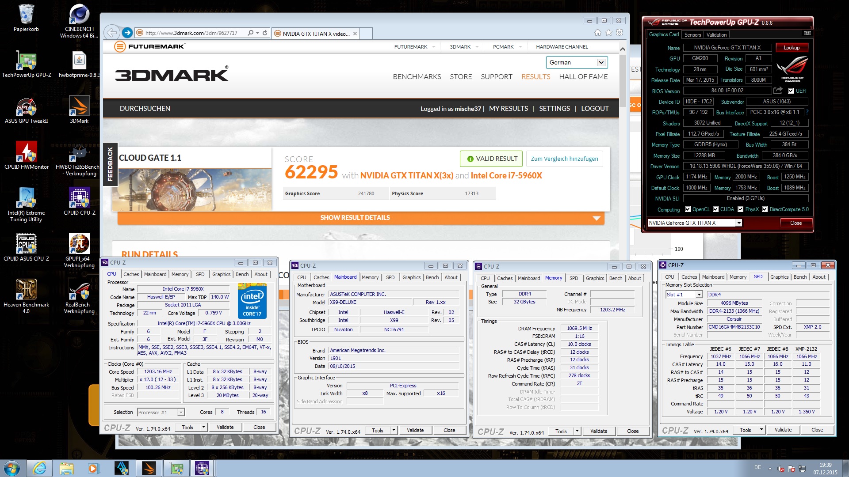Open GPUPI_x64 shortcut icon
This screenshot has height=477, width=849.
pos(79,251)
